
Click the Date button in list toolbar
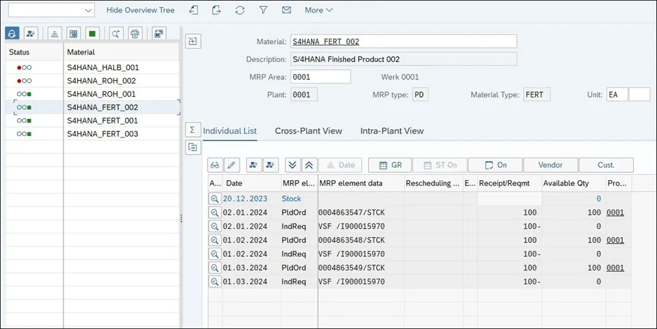pyautogui.click(x=341, y=165)
